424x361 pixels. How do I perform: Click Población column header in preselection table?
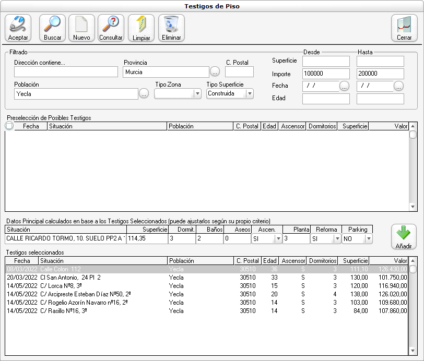199,126
